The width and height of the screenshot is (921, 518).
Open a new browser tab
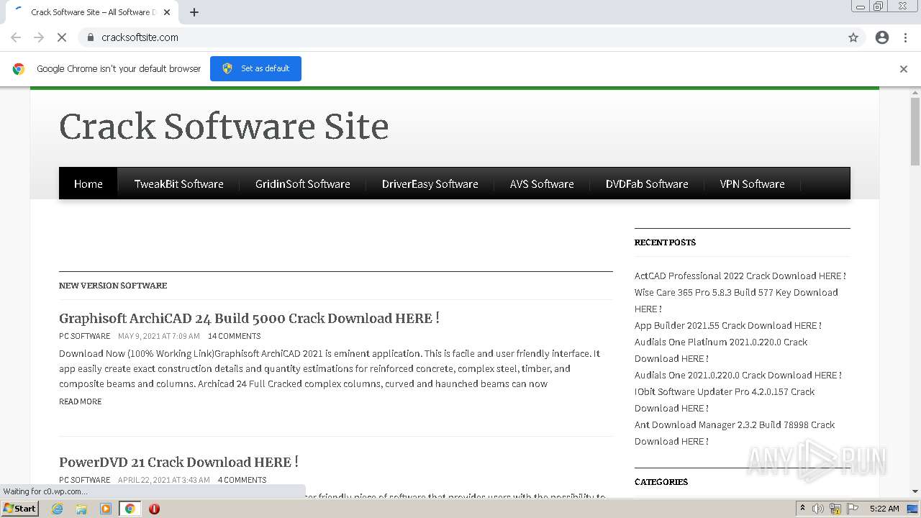tap(194, 12)
